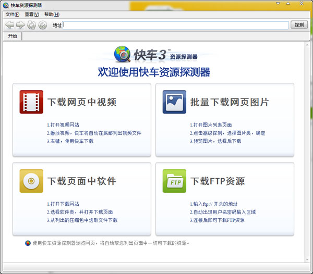313x274 pixels.
Task: Click the 下载页面中软件 heading
Action: pos(82,181)
